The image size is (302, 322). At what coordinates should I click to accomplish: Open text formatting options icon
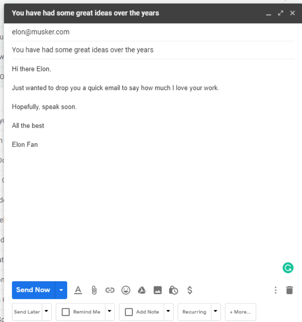[78, 290]
